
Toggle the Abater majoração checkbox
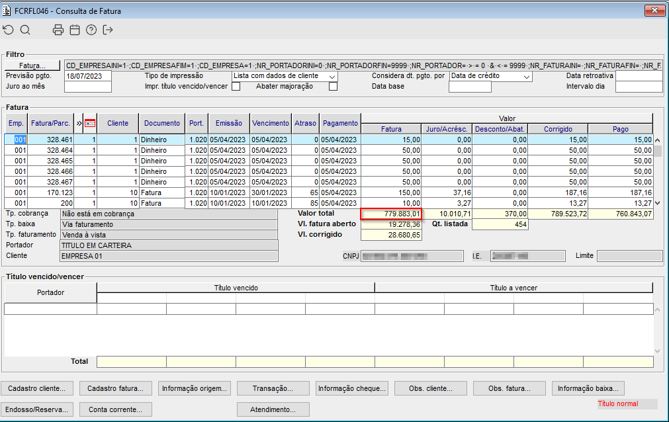point(333,86)
